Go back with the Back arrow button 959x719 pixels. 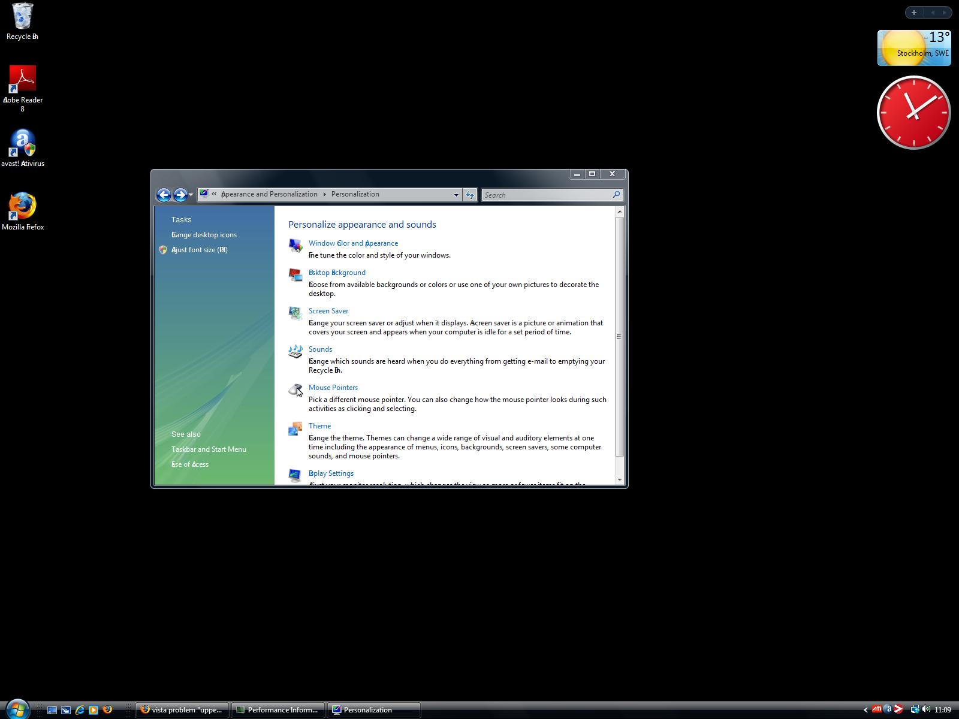[x=164, y=195]
